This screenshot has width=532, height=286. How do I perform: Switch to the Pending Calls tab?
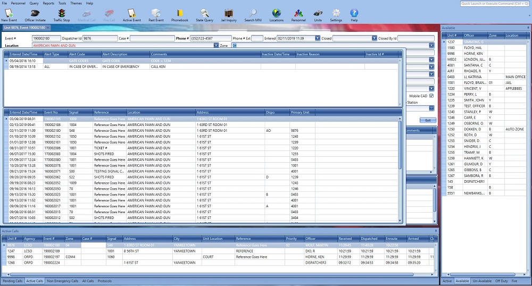12,281
